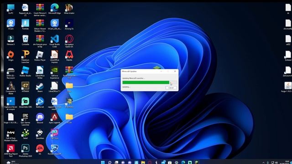Select the Discord desktop shortcut
The image size is (292, 164).
(x=40, y=118)
